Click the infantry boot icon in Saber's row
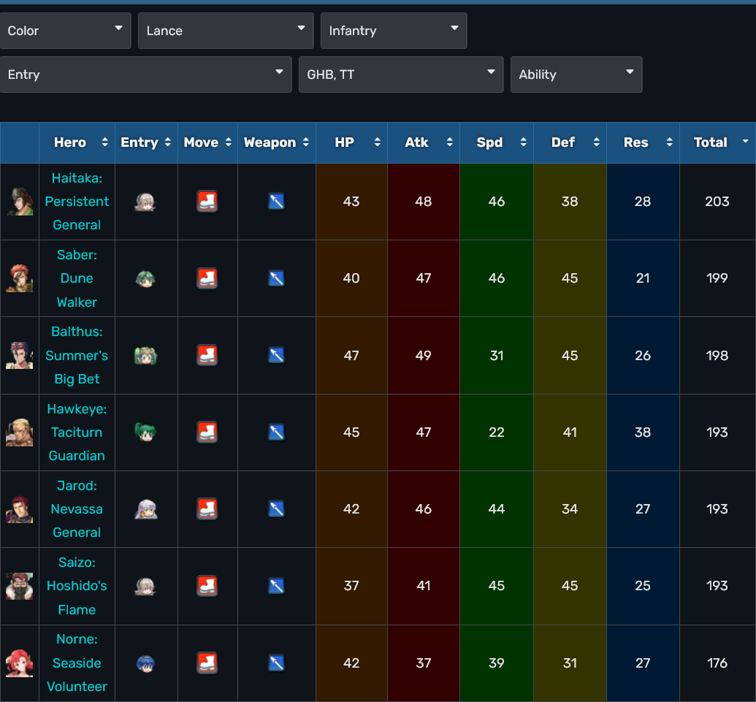Viewport: 756px width, 702px height. coord(207,278)
